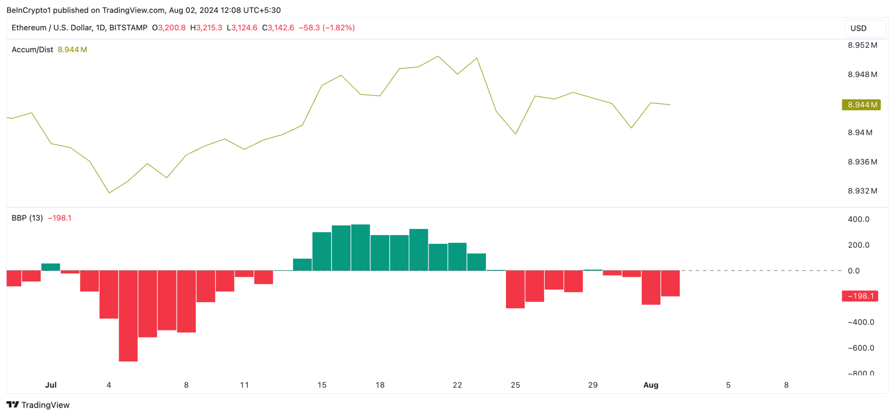Select the Accum/Dist indicator legend label

click(x=32, y=50)
